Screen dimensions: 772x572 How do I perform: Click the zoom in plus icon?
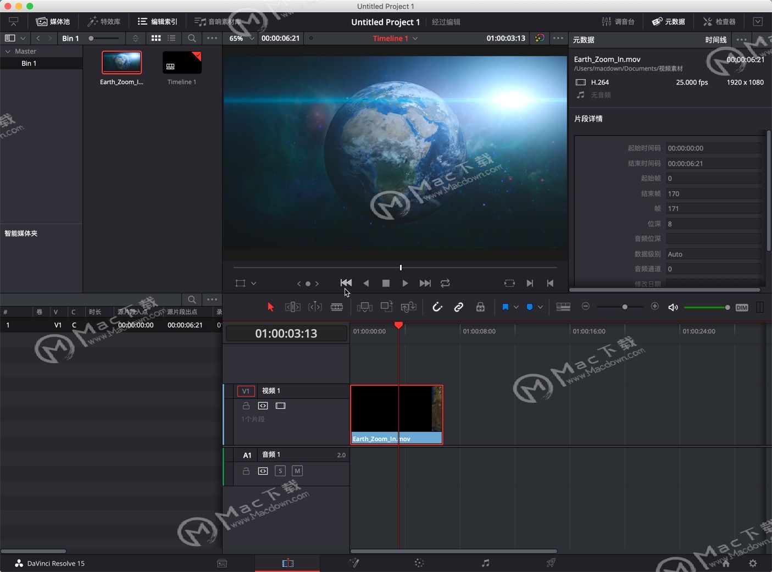(x=654, y=307)
